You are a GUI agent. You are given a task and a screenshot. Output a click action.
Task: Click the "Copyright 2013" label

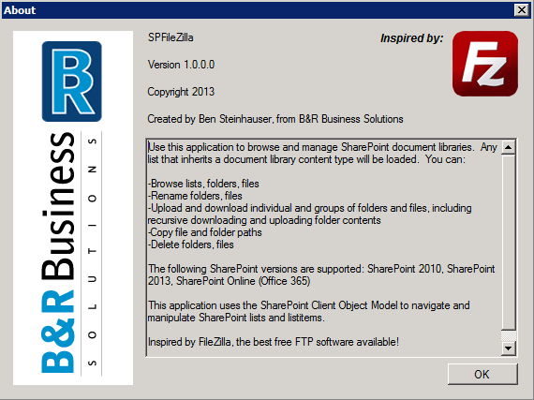(x=181, y=92)
